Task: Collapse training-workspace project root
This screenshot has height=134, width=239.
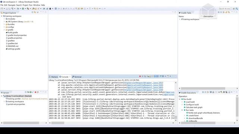Action: [x=1, y=16]
